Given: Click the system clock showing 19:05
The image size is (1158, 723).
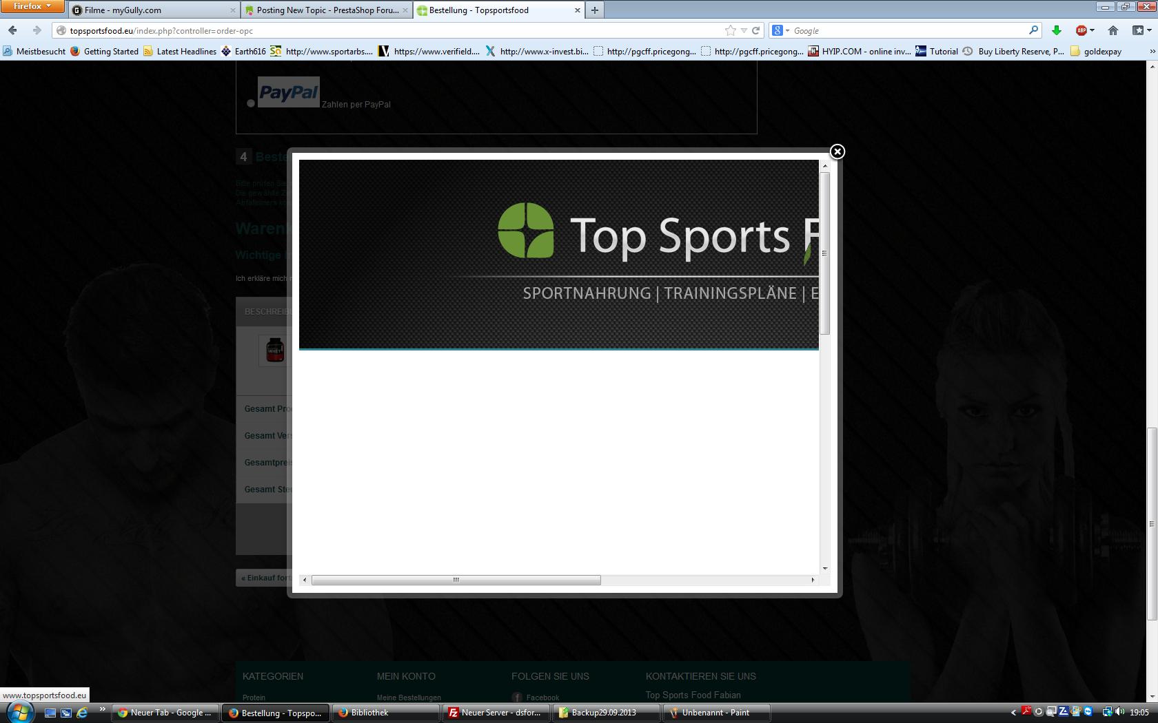Looking at the screenshot, I should tap(1139, 713).
